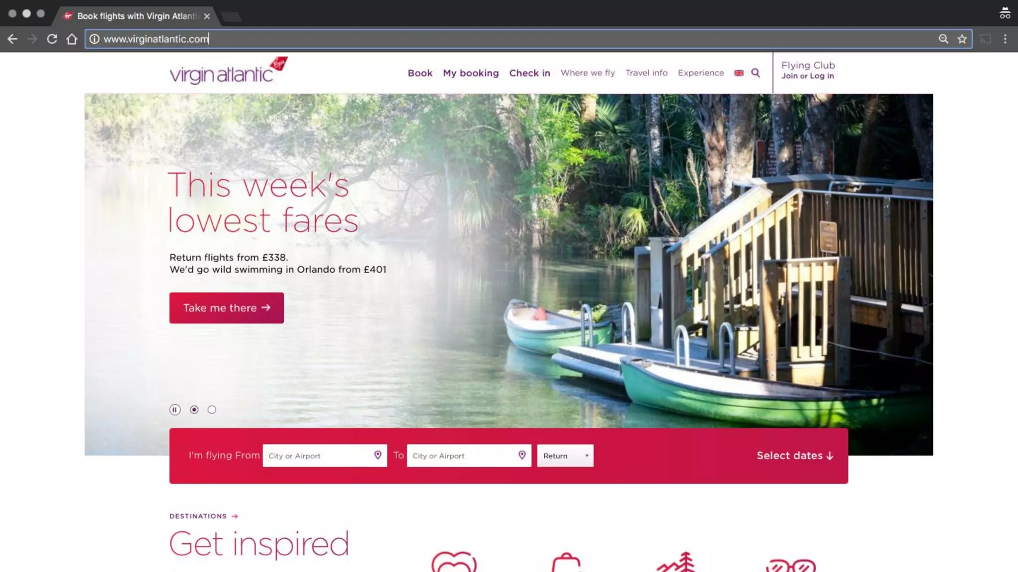Open Chrome three-dot menu

pos(1005,39)
